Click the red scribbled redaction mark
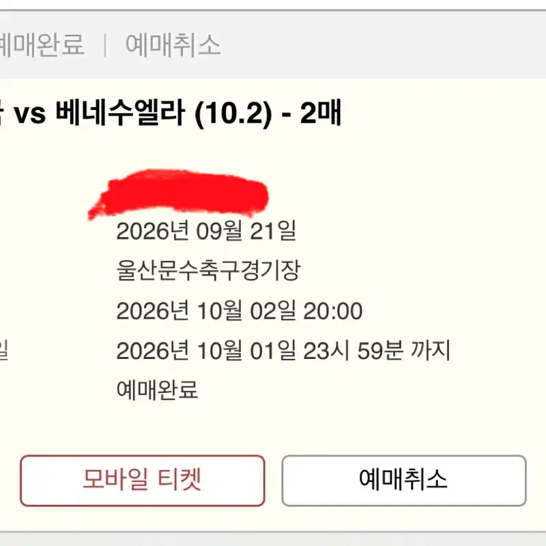The image size is (546, 546). (178, 193)
